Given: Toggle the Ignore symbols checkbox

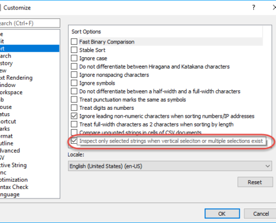Looking at the screenshot, I should (74, 83).
